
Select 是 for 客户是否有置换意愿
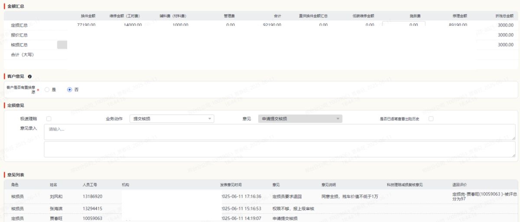(47, 90)
